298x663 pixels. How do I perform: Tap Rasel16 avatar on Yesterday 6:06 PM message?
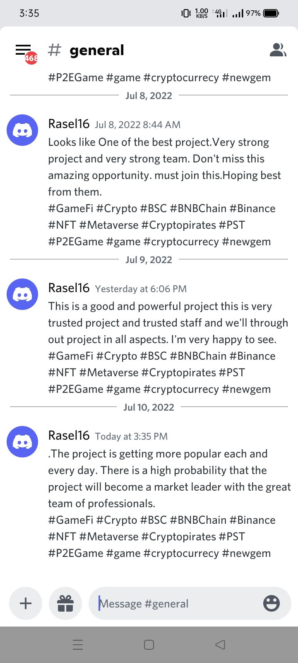[x=22, y=294]
